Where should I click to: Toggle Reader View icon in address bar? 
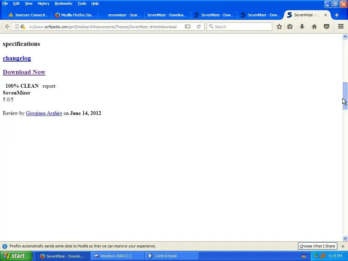188,27
